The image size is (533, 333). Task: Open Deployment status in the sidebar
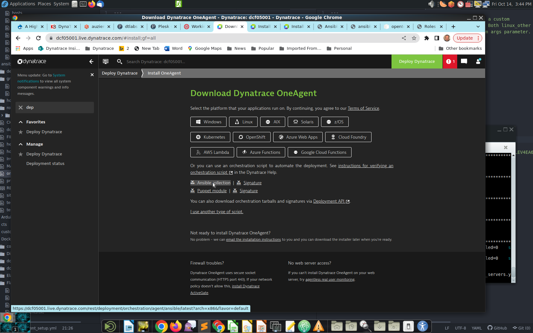(45, 164)
